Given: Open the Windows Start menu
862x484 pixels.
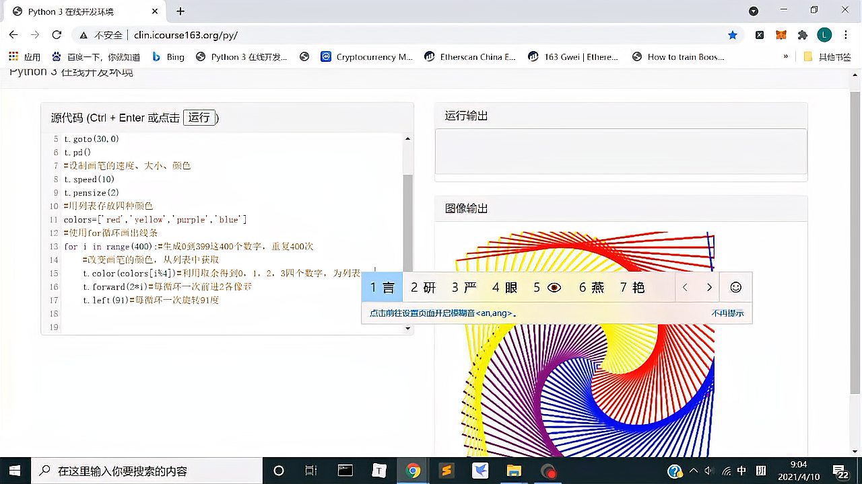Looking at the screenshot, I should pos(15,471).
